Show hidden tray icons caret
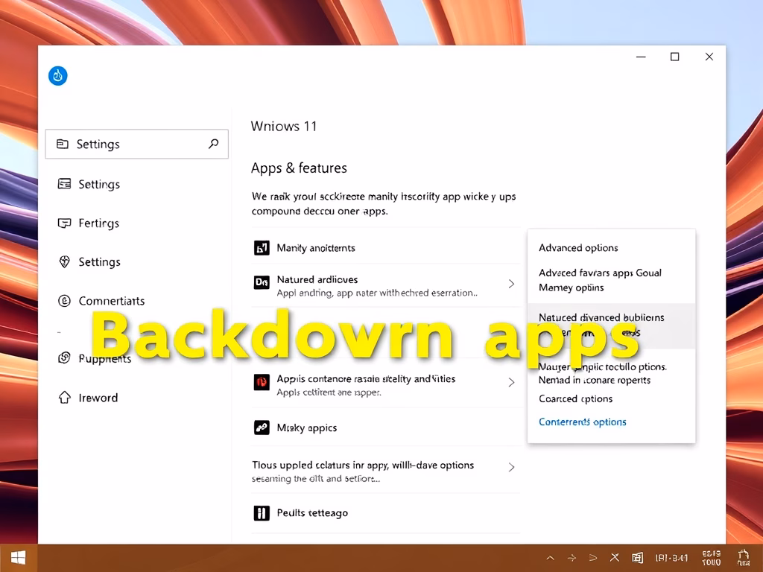Screen dimensions: 763x572 (x=550, y=558)
